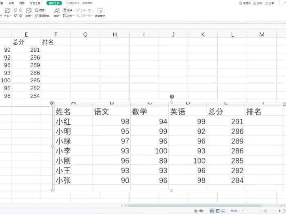Decrease picture contrast with the upper-right sun icon
Viewport: 286px width, 214px height.
[x=21, y=10]
